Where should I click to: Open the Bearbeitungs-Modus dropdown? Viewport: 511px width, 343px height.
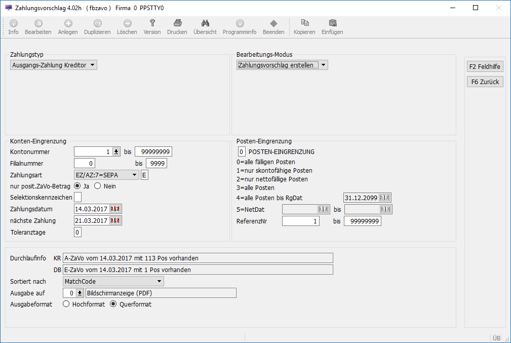click(x=324, y=65)
